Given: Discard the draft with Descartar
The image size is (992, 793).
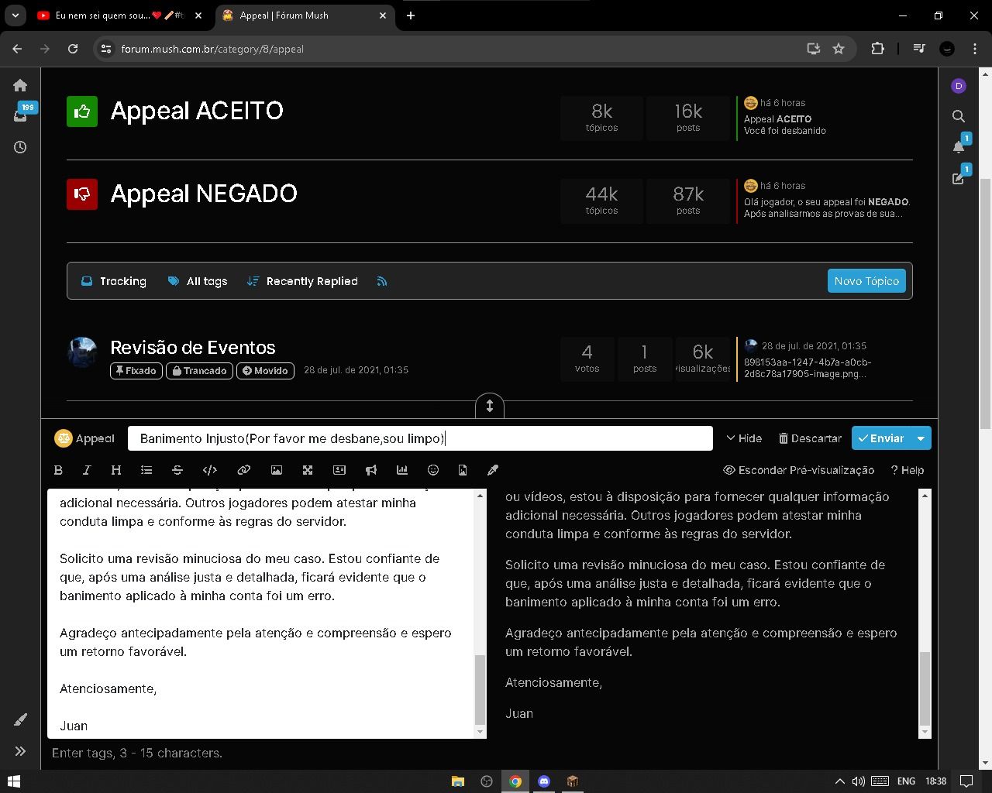Looking at the screenshot, I should (x=810, y=438).
